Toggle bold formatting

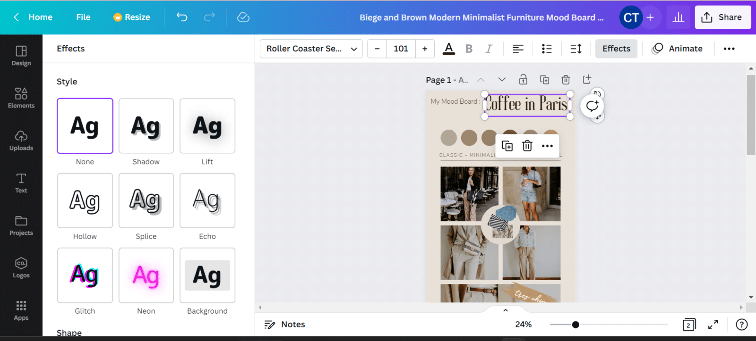(x=469, y=49)
